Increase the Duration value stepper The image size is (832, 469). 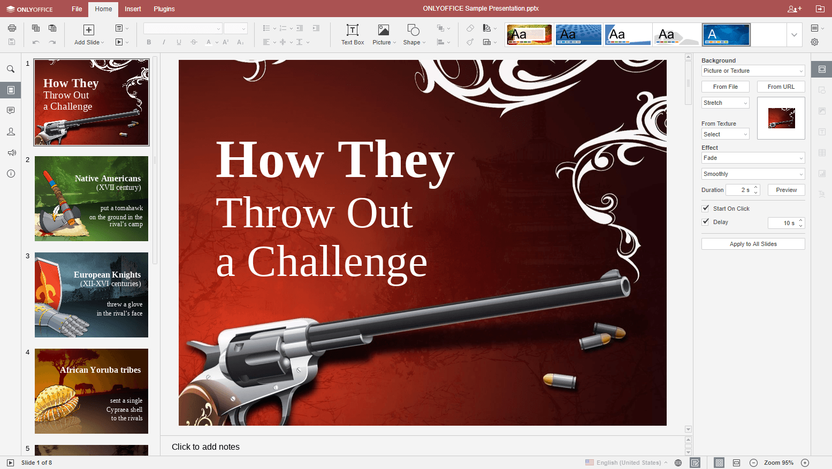[755, 187]
